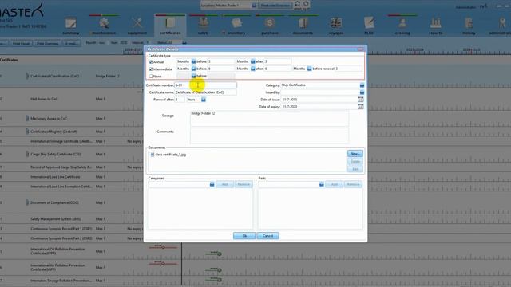This screenshot has width=511, height=287.
Task: Click the Comments text area
Action: tap(269, 136)
